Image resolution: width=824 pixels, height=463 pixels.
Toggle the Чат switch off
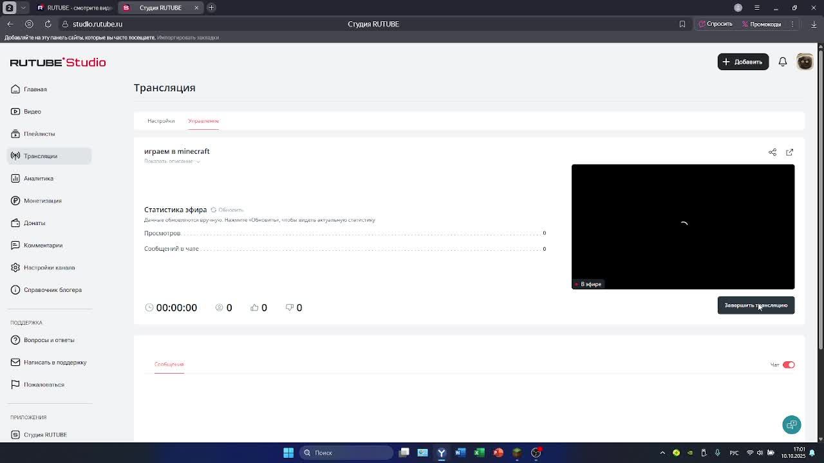point(789,365)
